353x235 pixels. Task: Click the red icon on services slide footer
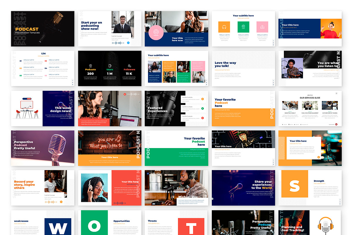click(336, 124)
